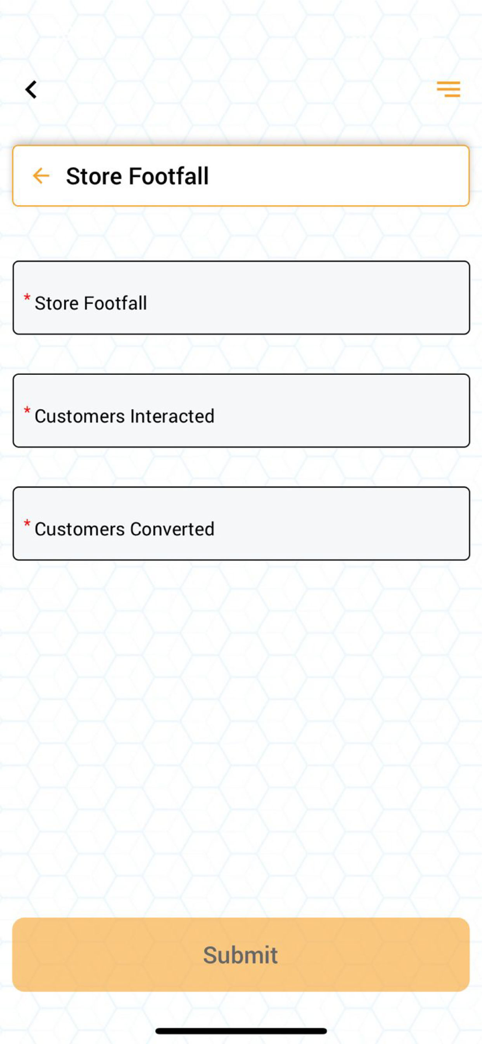This screenshot has width=482, height=1044.
Task: Open the orange hamburger menu
Action: (x=448, y=89)
